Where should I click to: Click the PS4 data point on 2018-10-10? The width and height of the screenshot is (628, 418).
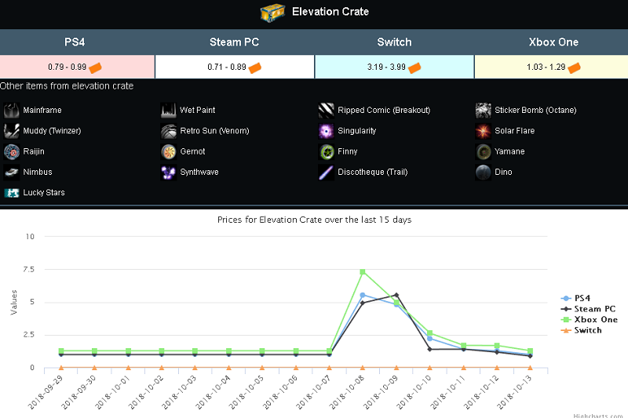pos(429,339)
